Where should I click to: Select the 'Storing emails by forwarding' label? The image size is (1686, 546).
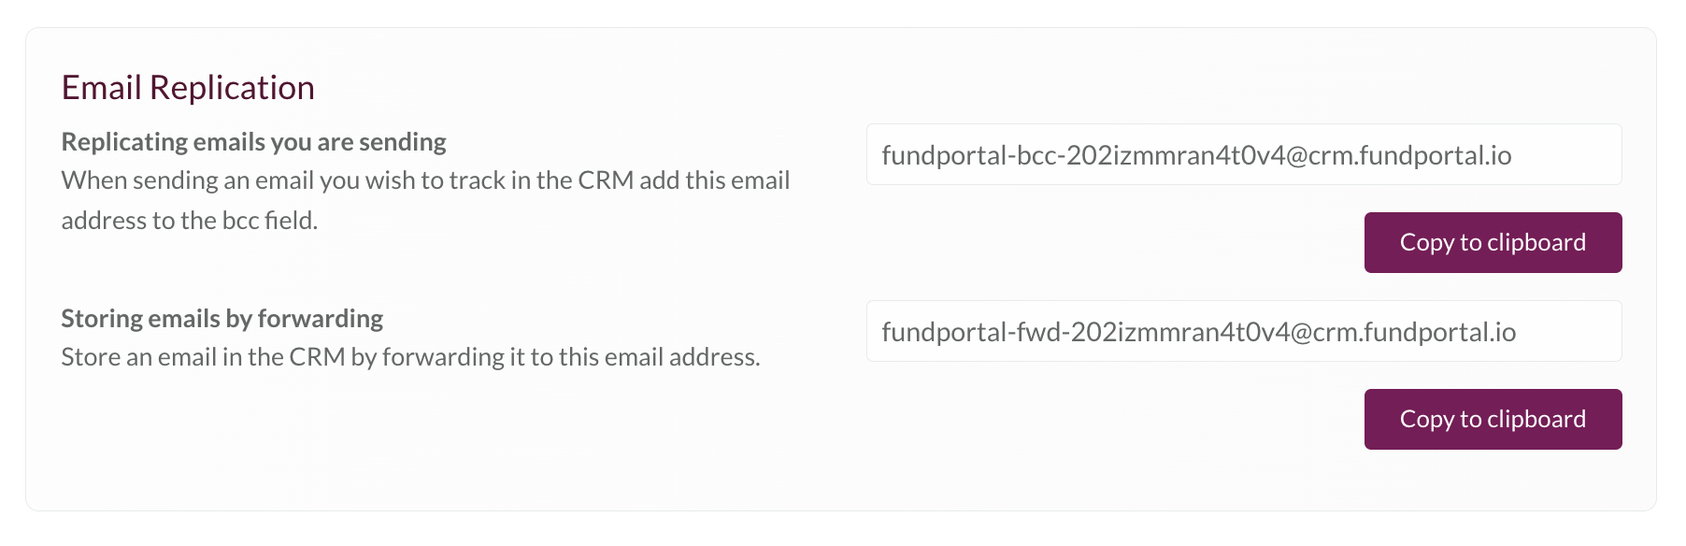222,318
